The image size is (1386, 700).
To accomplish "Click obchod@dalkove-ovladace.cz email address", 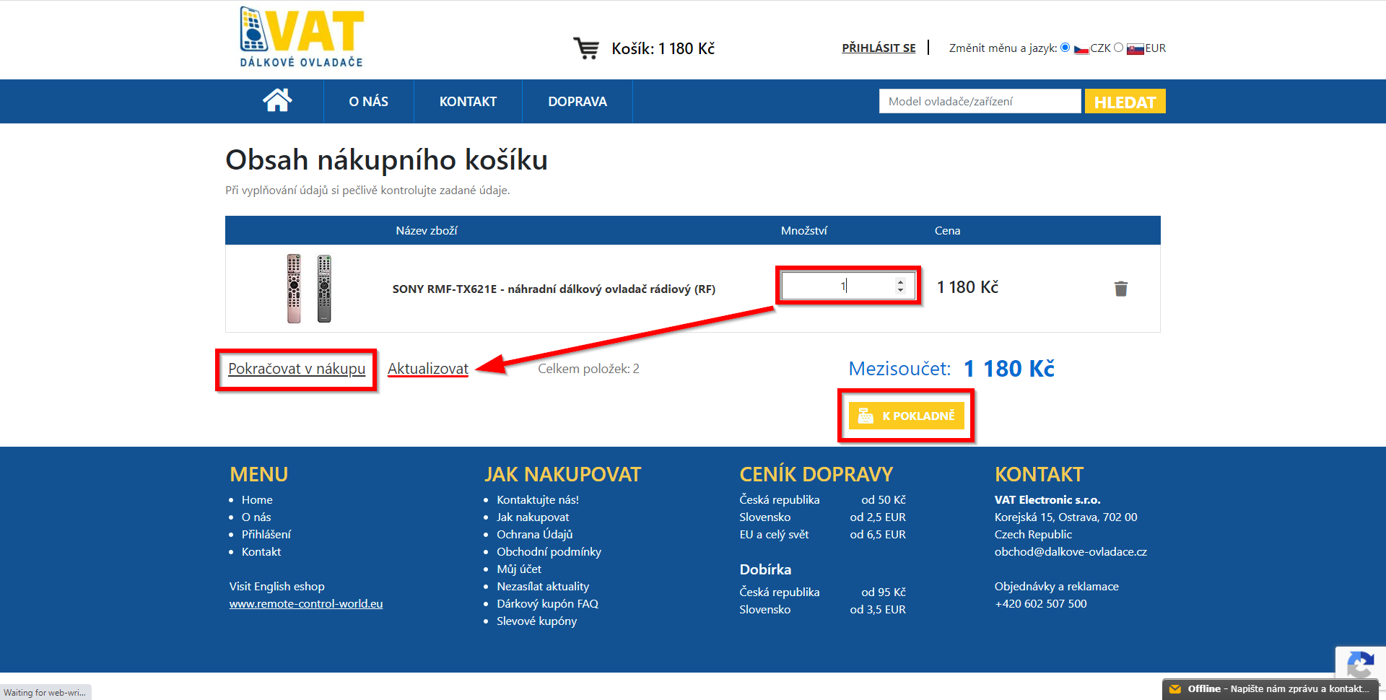I will coord(1071,551).
